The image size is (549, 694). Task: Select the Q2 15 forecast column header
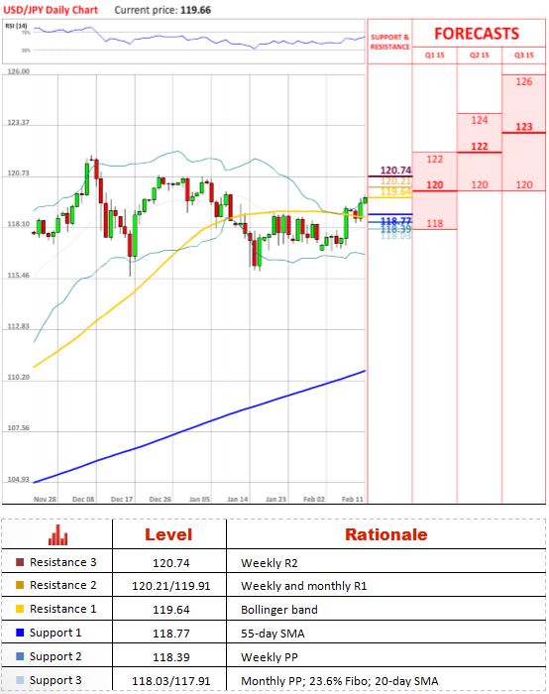[479, 56]
